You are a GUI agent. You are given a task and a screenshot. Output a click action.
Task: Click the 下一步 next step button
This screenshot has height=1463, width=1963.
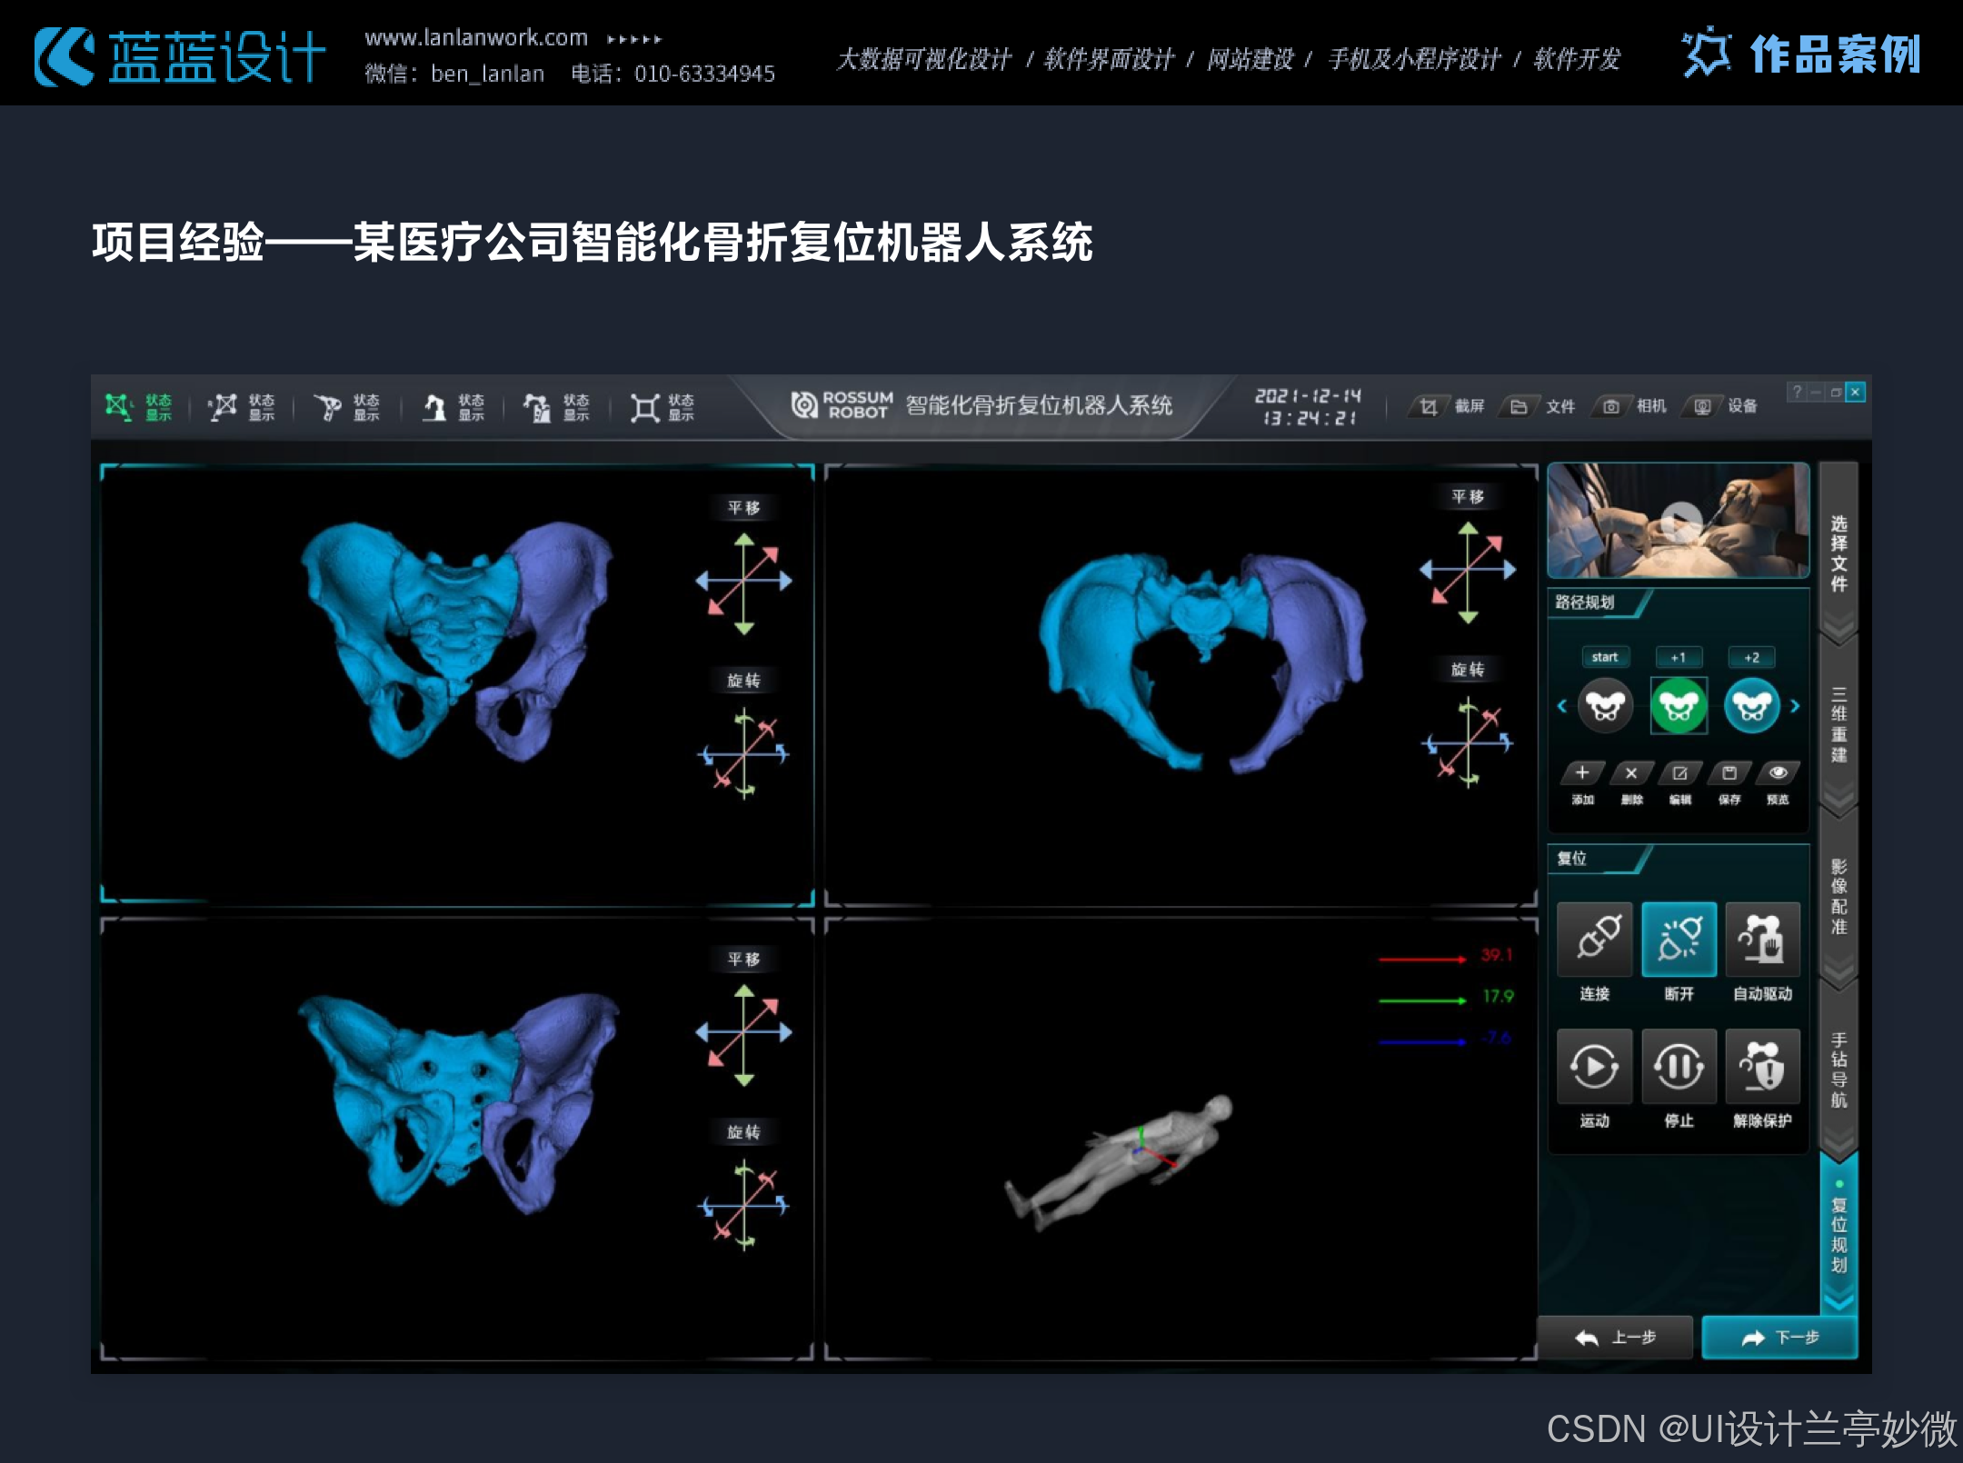click(1779, 1338)
